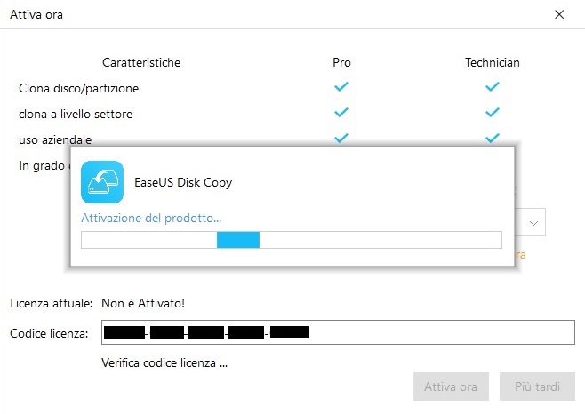Screen dimensions: 585x414
Task: Click the Attivazione del prodotto... text
Action: pos(151,218)
